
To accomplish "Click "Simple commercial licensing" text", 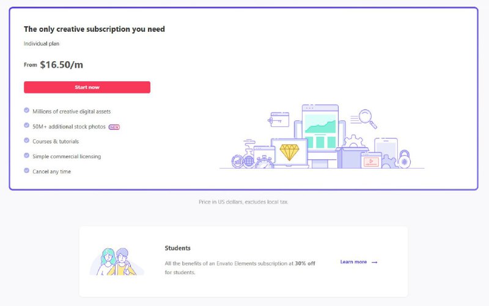I will pyautogui.click(x=67, y=156).
